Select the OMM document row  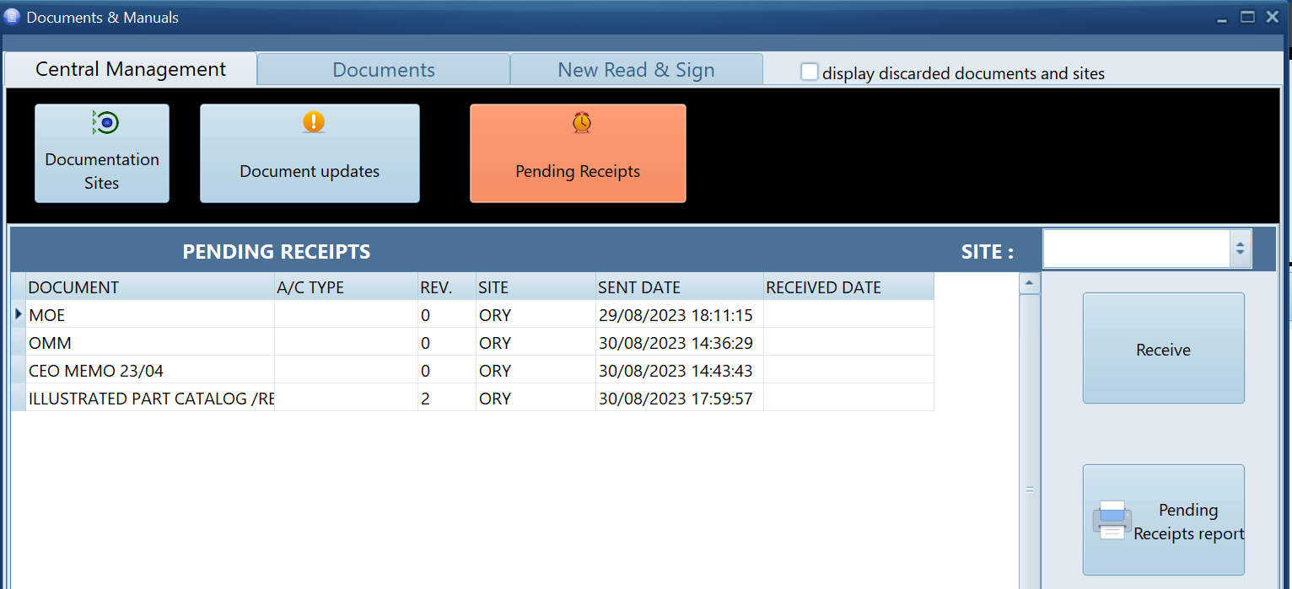[472, 342]
